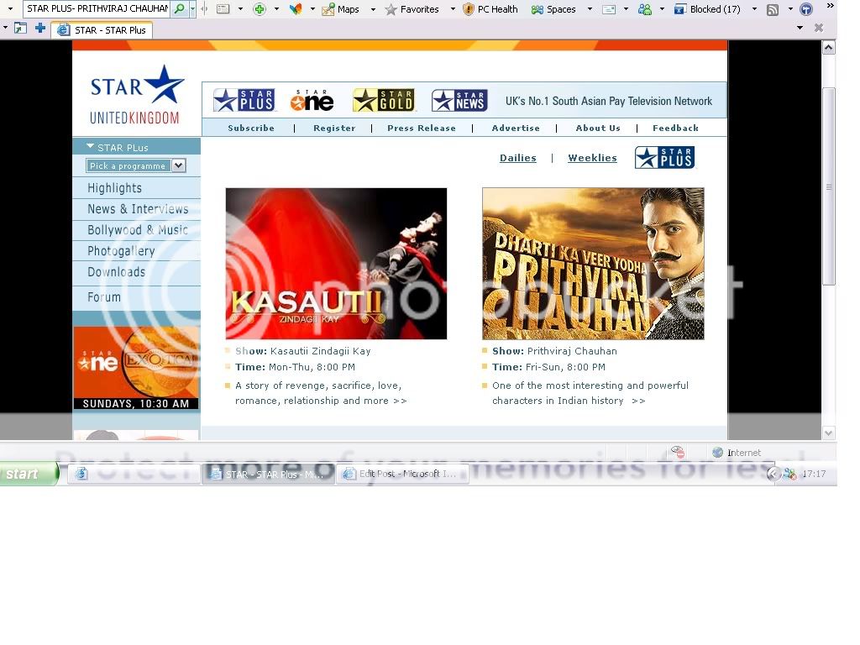860x645 pixels.
Task: Switch to Dailies listing
Action: point(517,158)
